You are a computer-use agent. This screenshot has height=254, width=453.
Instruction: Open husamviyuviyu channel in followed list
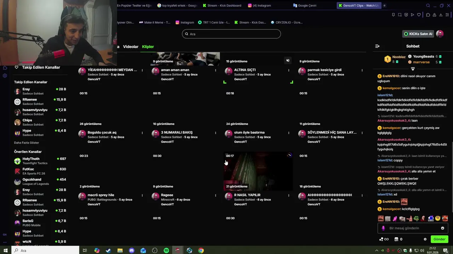coord(40,112)
